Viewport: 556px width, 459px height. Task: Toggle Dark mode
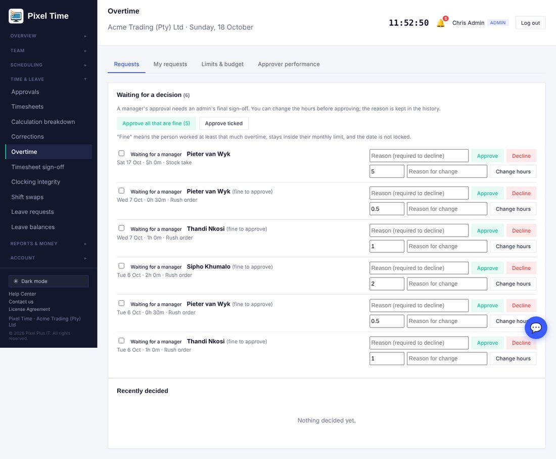[x=49, y=281]
